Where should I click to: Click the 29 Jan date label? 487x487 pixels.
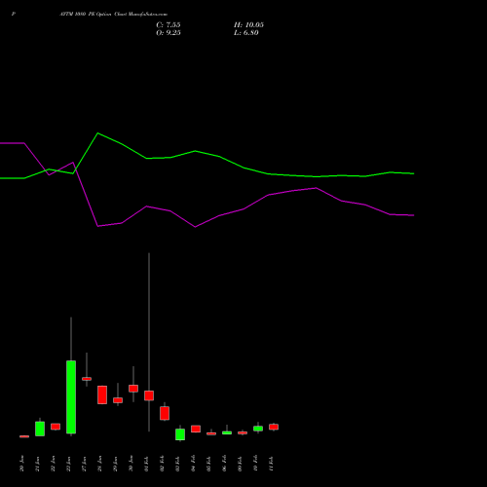[x=115, y=464]
